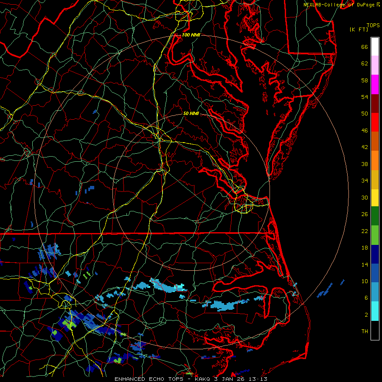Click the dark red (maroon) legend swatch
382x382 pixels.
click(x=375, y=103)
